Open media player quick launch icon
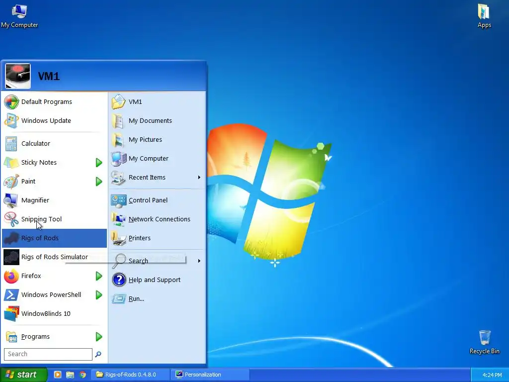 click(x=58, y=375)
